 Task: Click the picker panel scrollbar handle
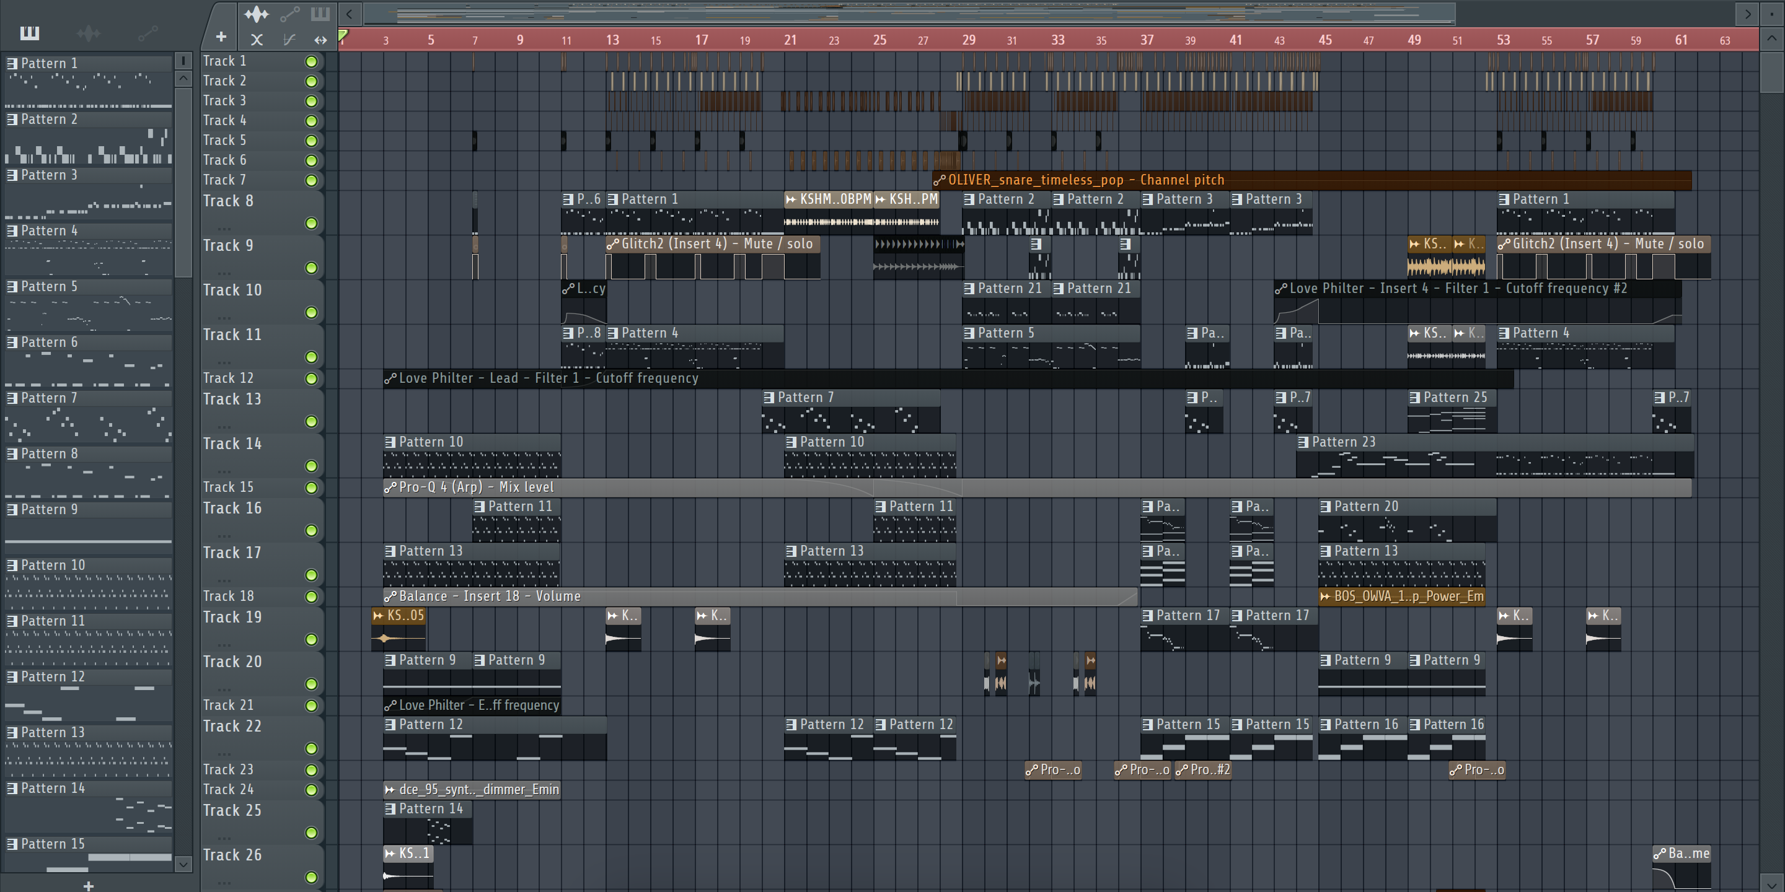pyautogui.click(x=183, y=181)
